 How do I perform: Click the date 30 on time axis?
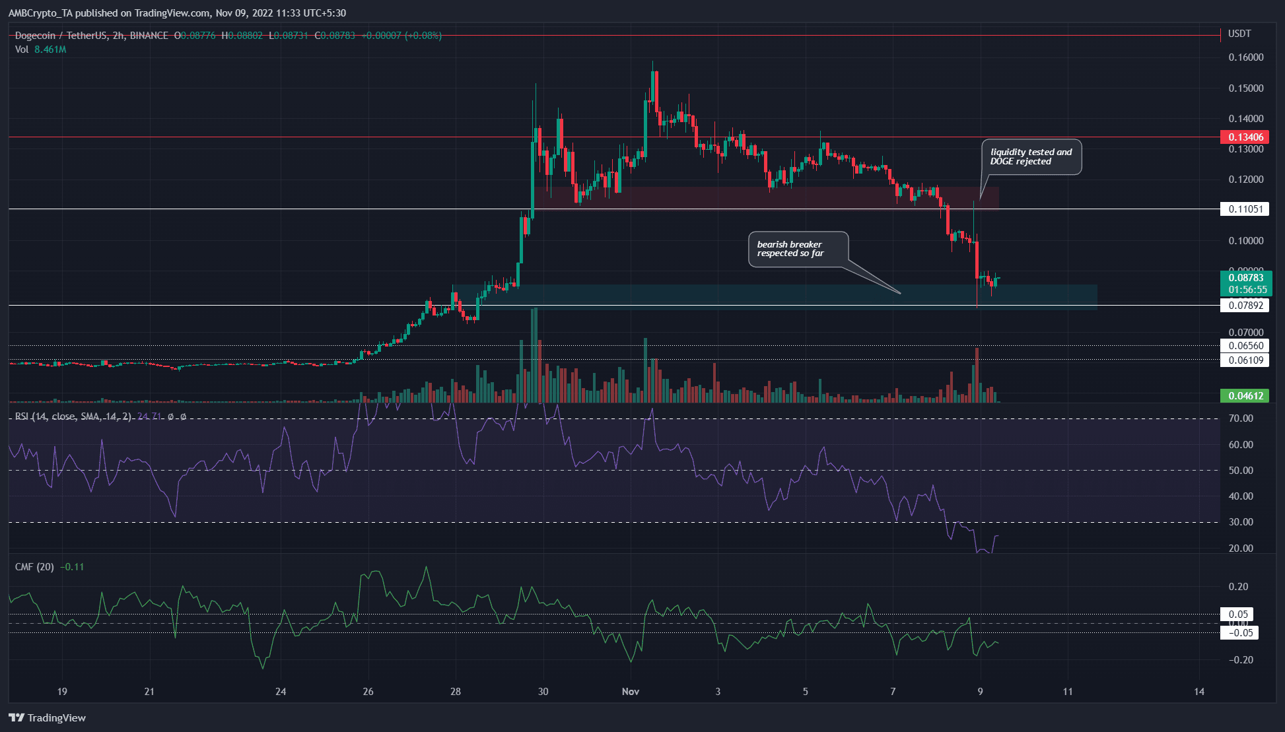[x=543, y=692]
